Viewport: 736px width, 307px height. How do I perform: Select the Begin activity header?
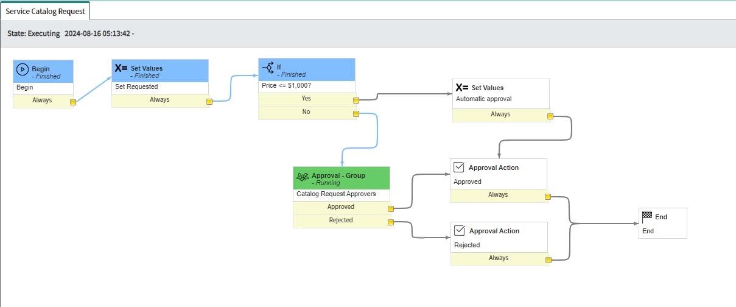(43, 71)
